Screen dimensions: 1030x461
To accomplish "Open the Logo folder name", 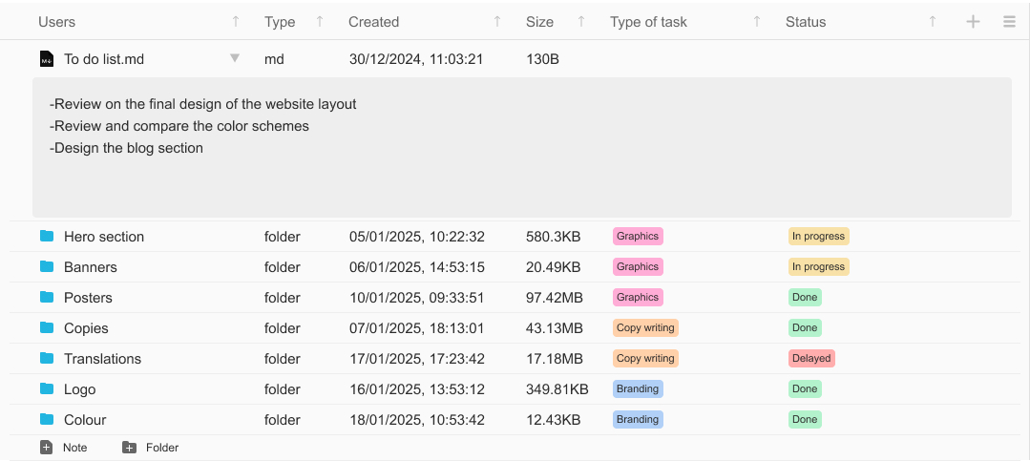I will tap(79, 389).
